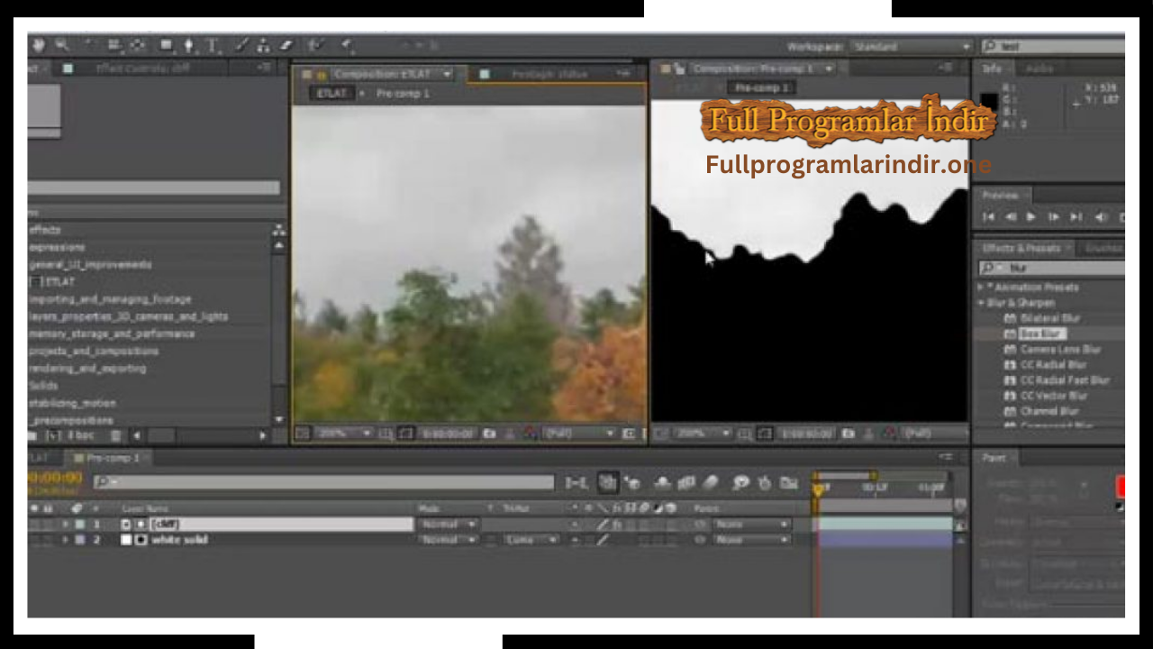
Task: Jump to last frame in Preview panel
Action: (x=1076, y=217)
